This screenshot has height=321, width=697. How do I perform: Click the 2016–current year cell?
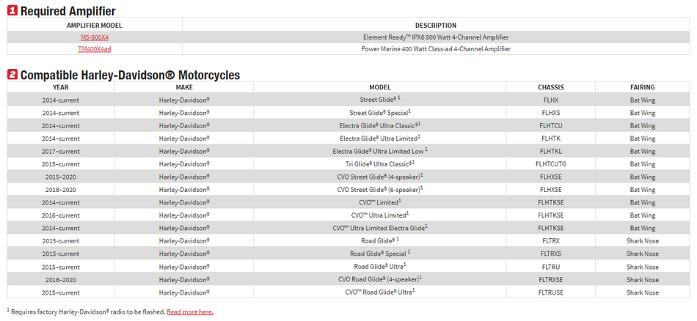click(60, 215)
